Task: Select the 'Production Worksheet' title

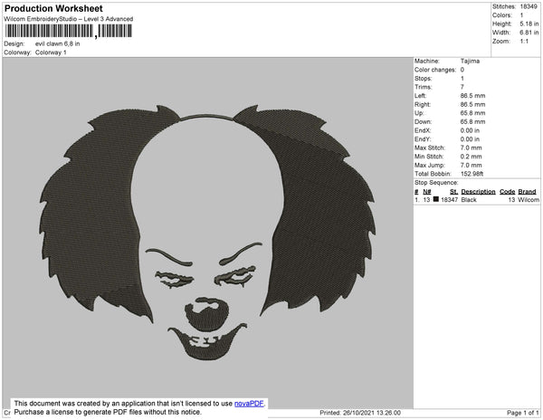Action: click(x=53, y=8)
